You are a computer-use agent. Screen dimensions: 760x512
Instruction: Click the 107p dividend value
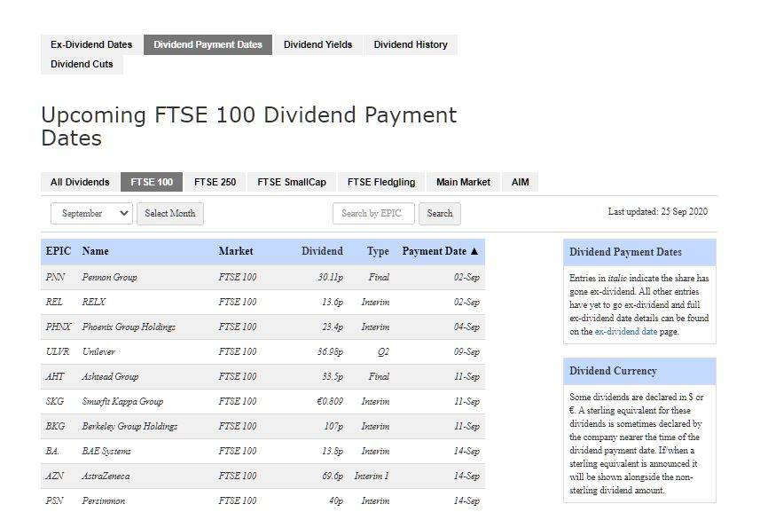(333, 426)
